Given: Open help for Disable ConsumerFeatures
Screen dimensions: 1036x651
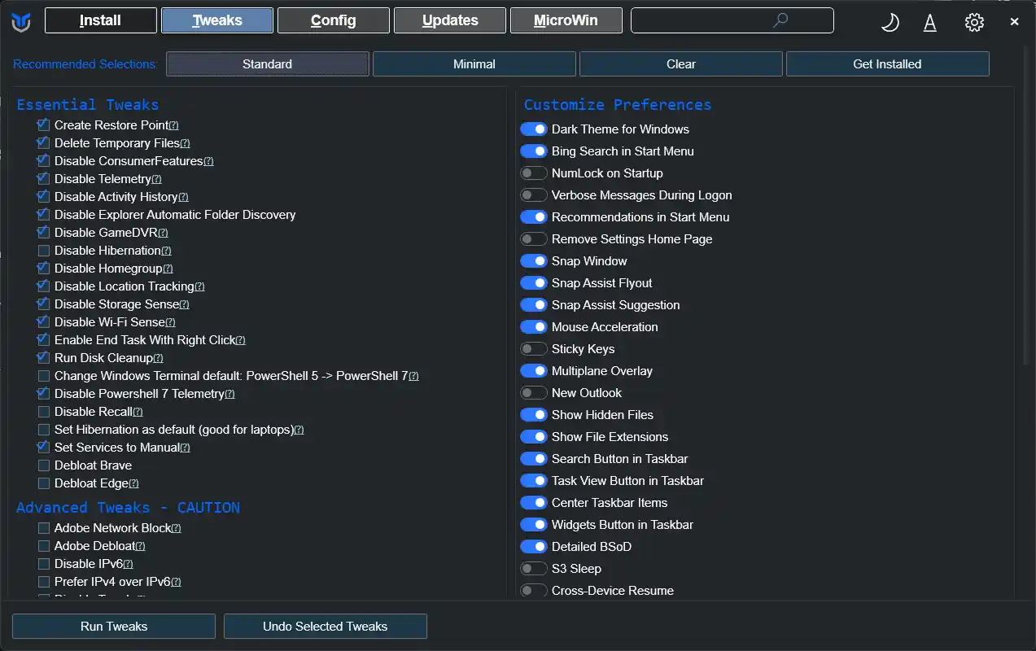Looking at the screenshot, I should coord(208,161).
